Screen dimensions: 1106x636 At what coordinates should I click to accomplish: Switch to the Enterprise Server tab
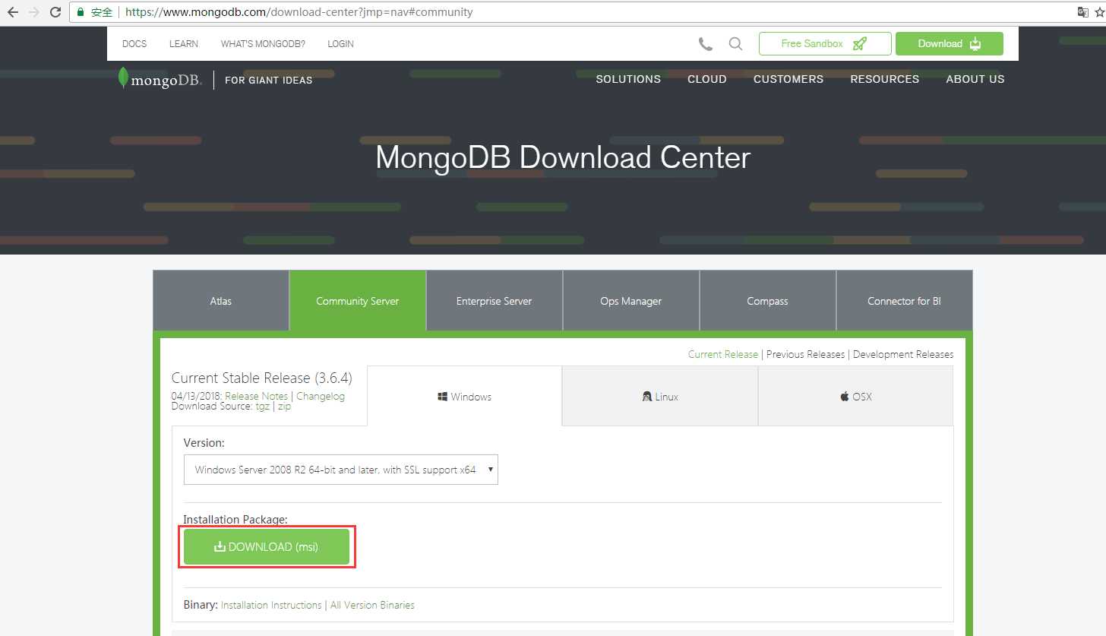coord(495,301)
